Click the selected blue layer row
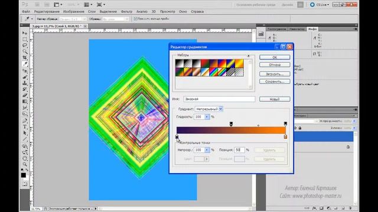 (323, 137)
